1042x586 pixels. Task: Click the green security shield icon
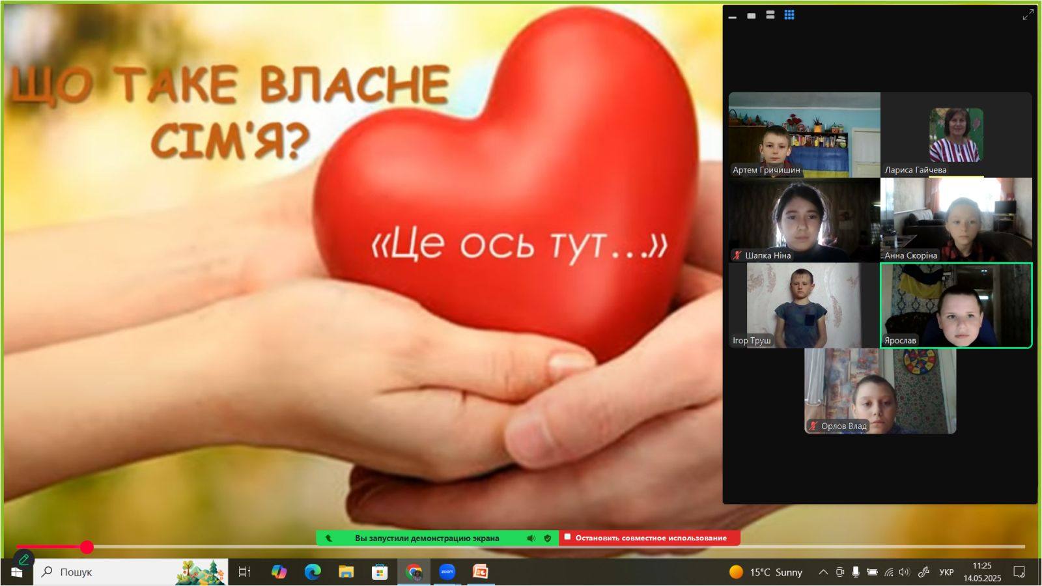(x=548, y=538)
